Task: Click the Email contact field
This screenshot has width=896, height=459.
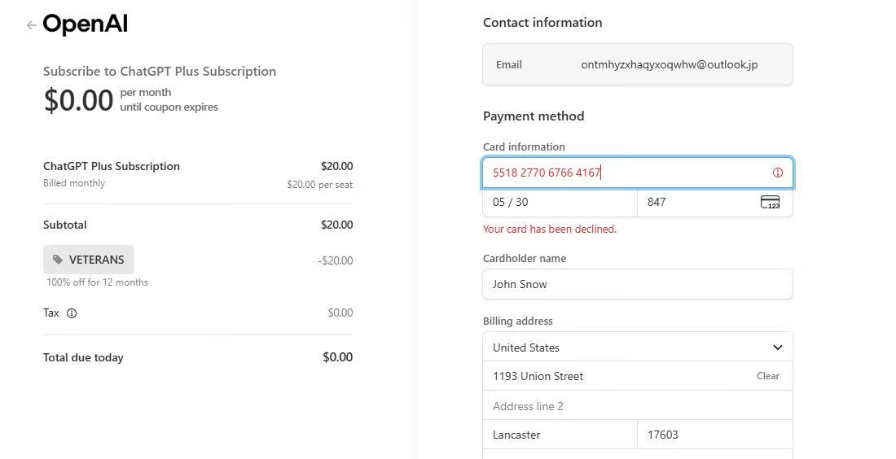Action: click(x=637, y=64)
